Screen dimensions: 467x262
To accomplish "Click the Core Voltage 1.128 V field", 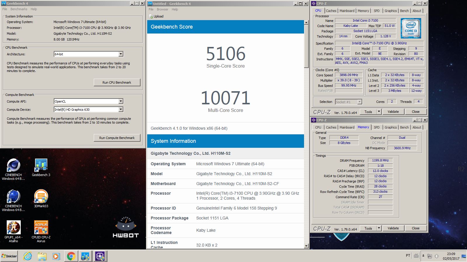I will (386, 36).
